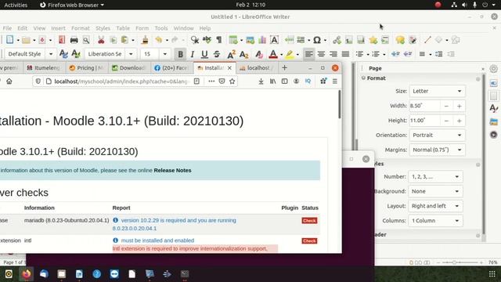Click Check button for mariadb row
The height and width of the screenshot is (282, 501).
click(x=309, y=221)
